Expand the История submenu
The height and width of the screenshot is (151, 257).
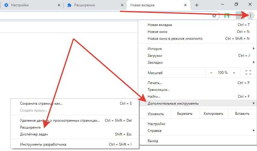(x=198, y=48)
